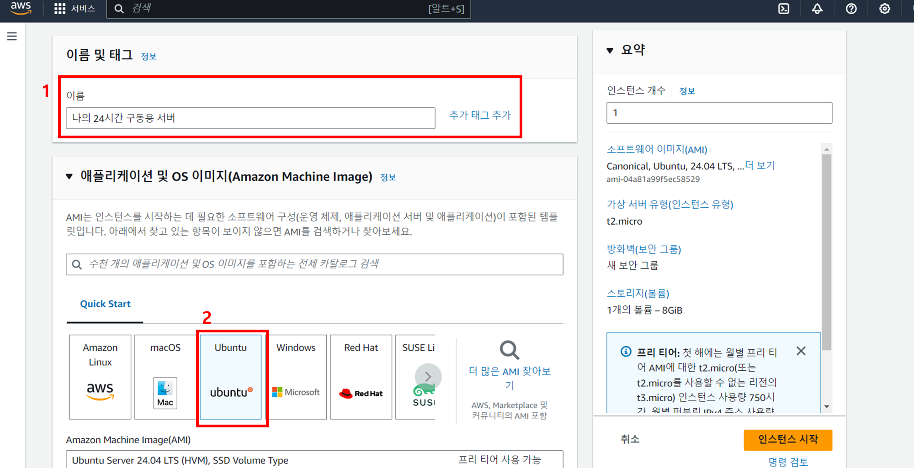Viewport: 914px width, 468px height.
Task: Click the summary scrollbar down arrow
Action: coord(826,406)
